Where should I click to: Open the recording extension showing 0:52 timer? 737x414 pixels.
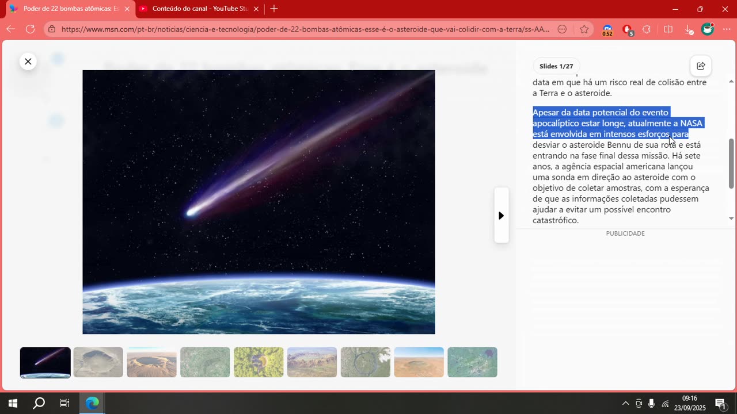coord(607,30)
